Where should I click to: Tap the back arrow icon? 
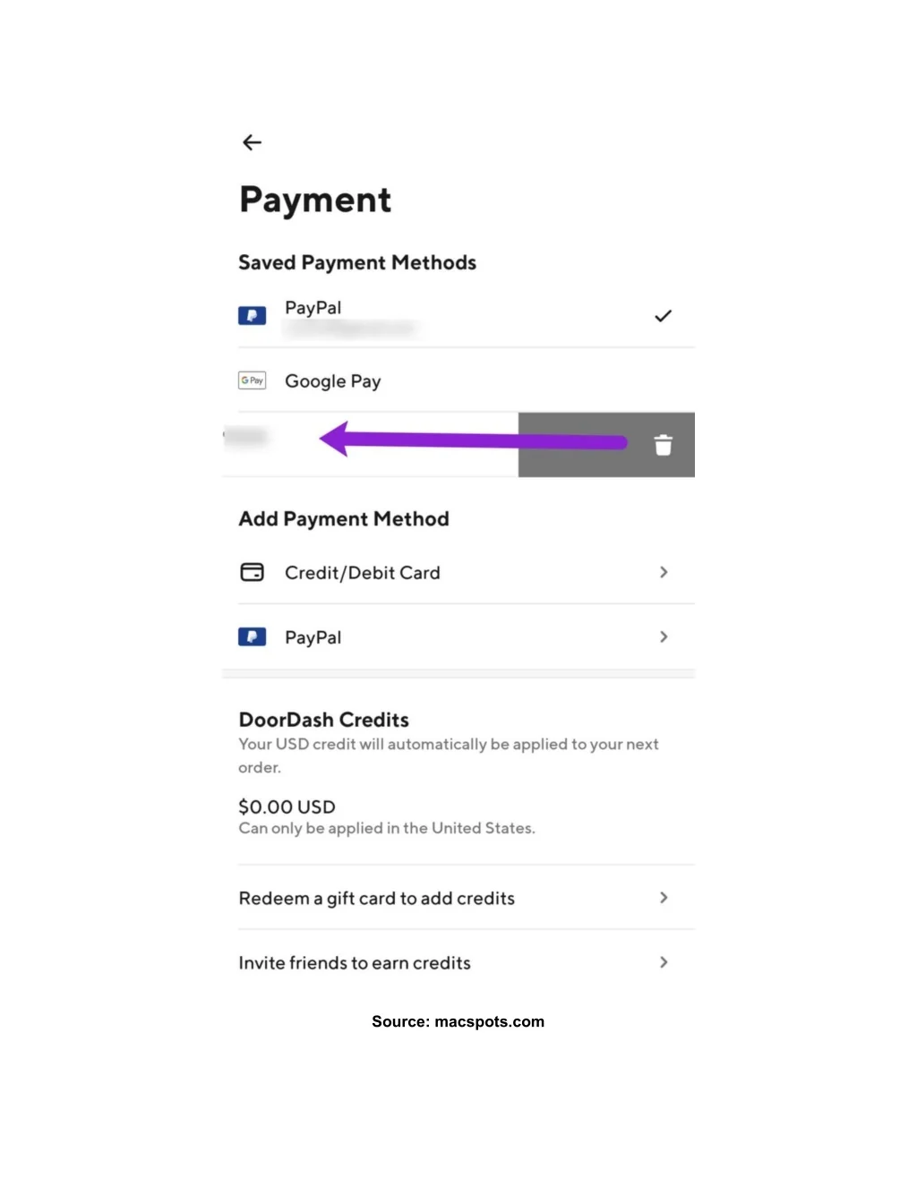(x=253, y=142)
